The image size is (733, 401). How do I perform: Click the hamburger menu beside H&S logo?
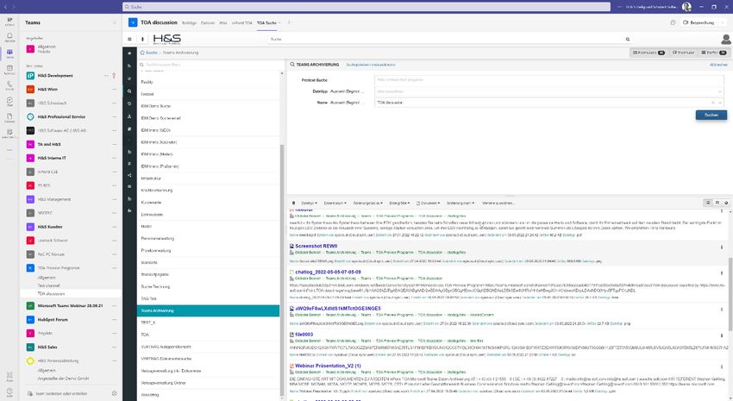(129, 40)
